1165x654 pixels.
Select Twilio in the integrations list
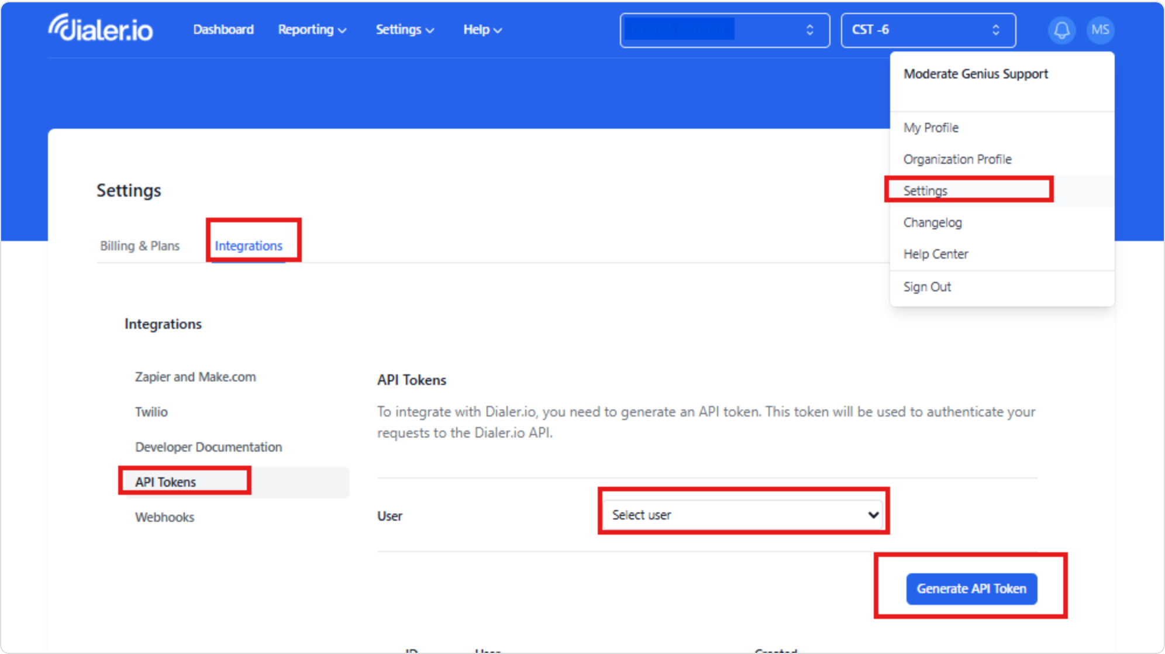click(151, 412)
